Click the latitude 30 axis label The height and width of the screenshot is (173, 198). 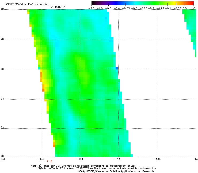pos(2,9)
